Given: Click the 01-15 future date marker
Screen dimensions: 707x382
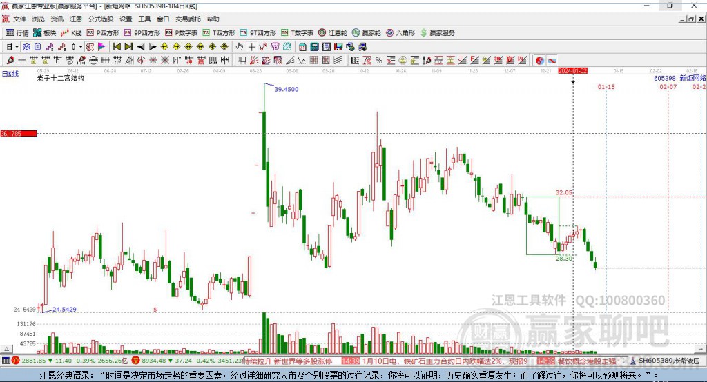Looking at the screenshot, I should click(x=606, y=86).
